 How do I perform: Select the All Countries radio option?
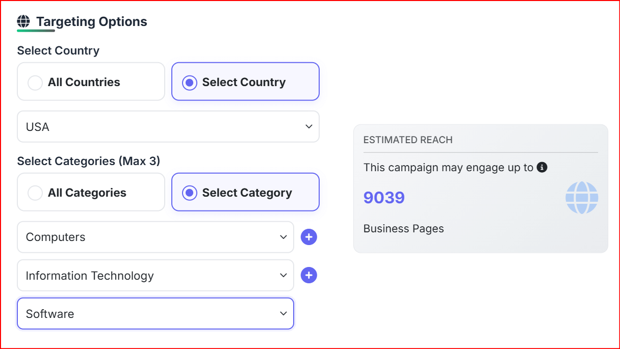point(91,82)
